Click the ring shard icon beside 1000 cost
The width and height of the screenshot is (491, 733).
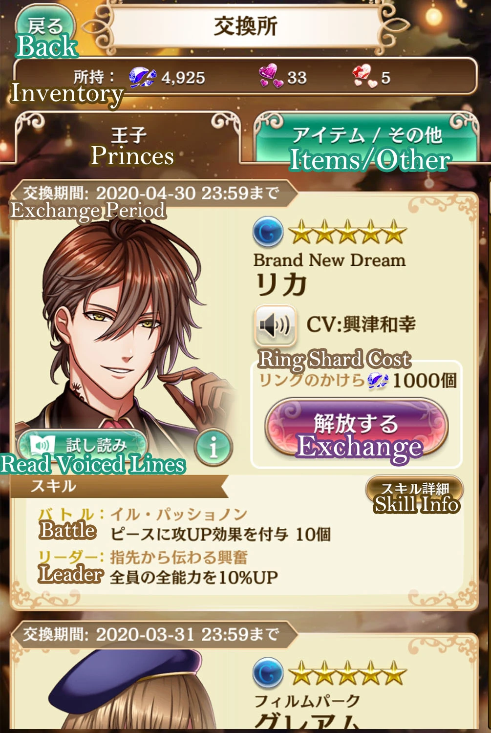(x=378, y=380)
